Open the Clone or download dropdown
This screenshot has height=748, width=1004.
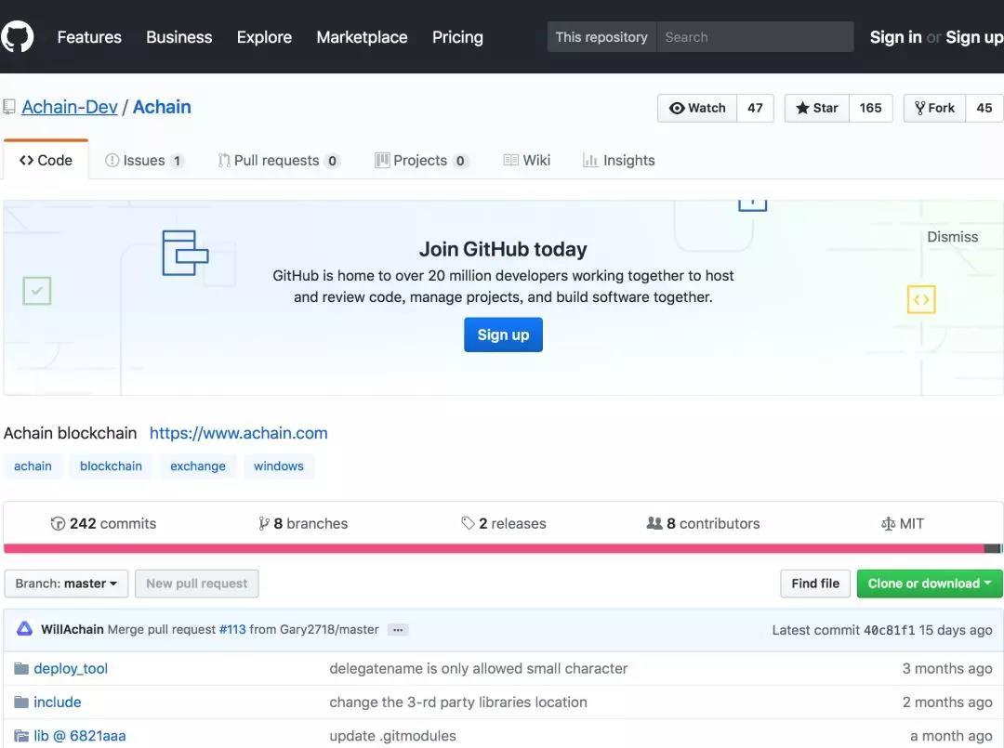930,584
